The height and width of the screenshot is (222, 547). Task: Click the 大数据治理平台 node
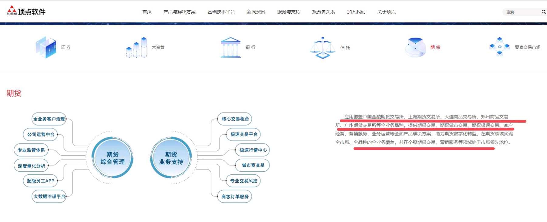click(49, 197)
